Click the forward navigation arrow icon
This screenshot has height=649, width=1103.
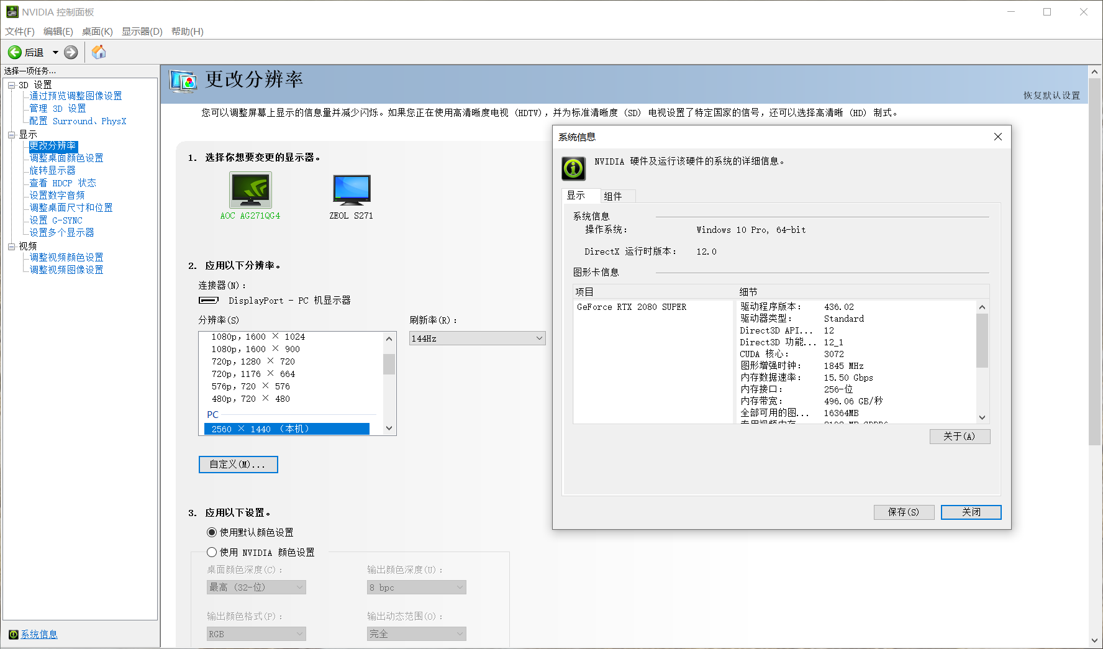[70, 52]
